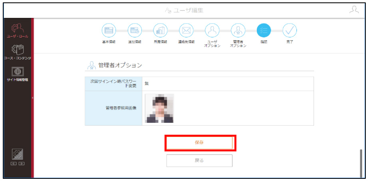
Task: Open the コース・コンテンツ sidebar section
Action: (x=18, y=52)
